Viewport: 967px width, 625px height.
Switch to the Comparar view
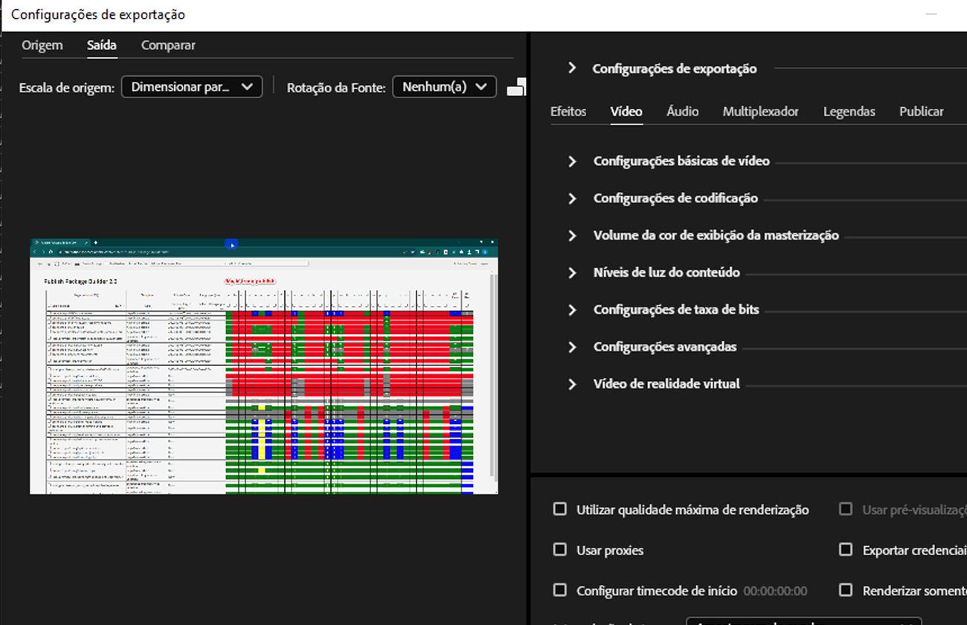click(x=167, y=45)
